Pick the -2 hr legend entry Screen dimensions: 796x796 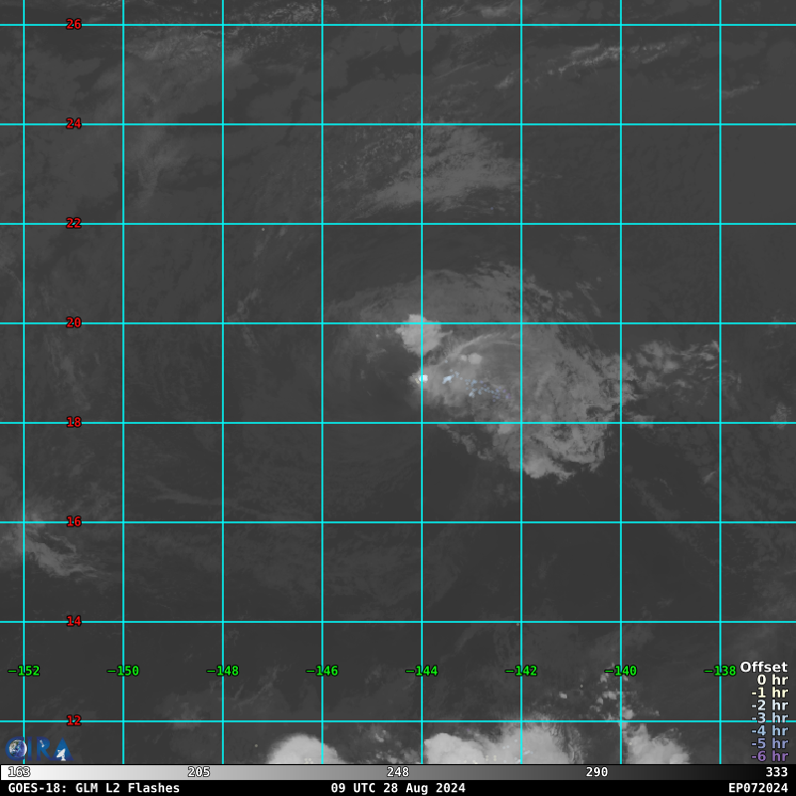click(770, 705)
